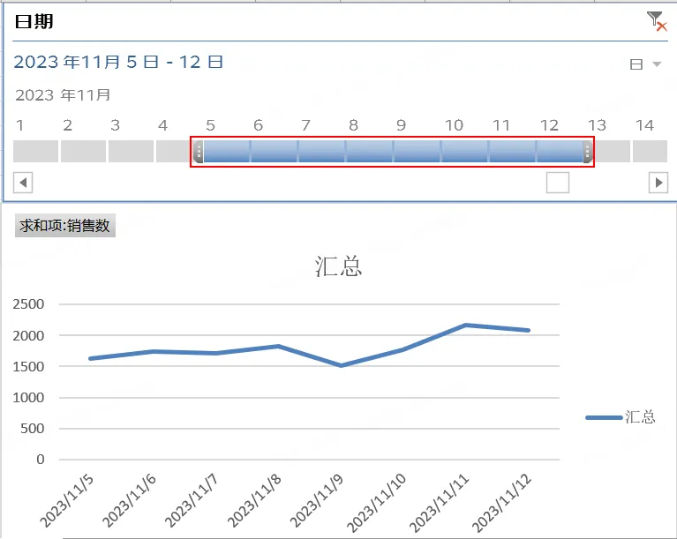Image resolution: width=677 pixels, height=539 pixels.
Task: Select the chart title 汇总
Action: click(339, 266)
